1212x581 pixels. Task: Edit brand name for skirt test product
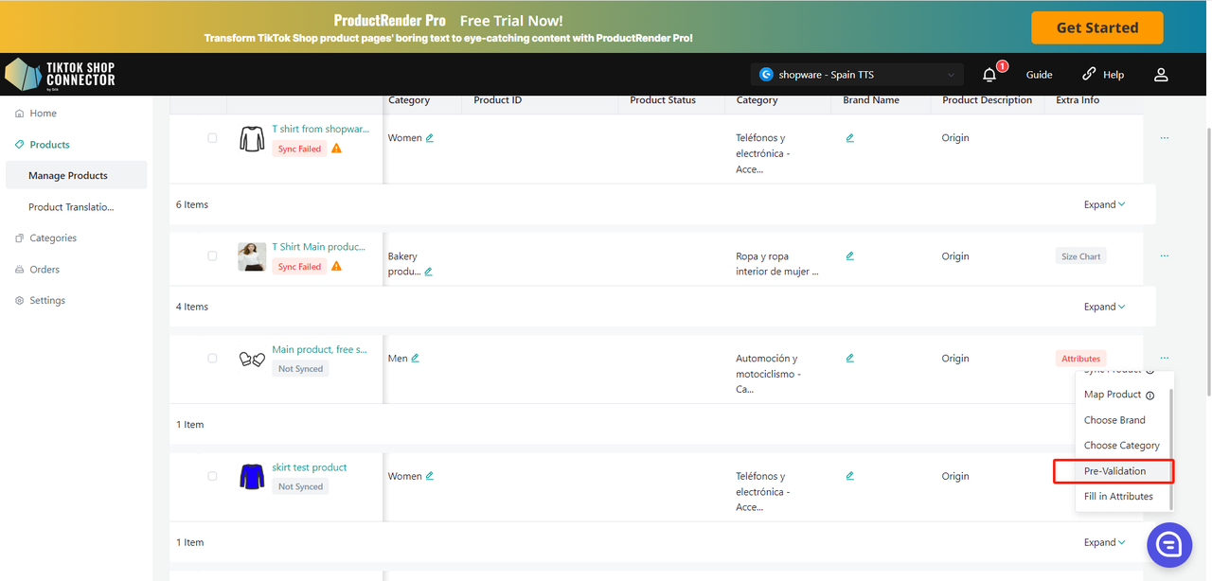pyautogui.click(x=849, y=476)
